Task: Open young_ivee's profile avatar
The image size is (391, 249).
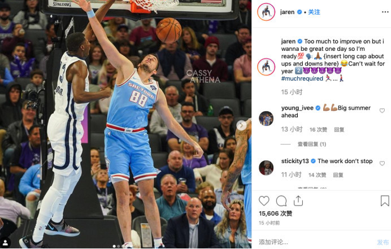Action: pos(266,119)
